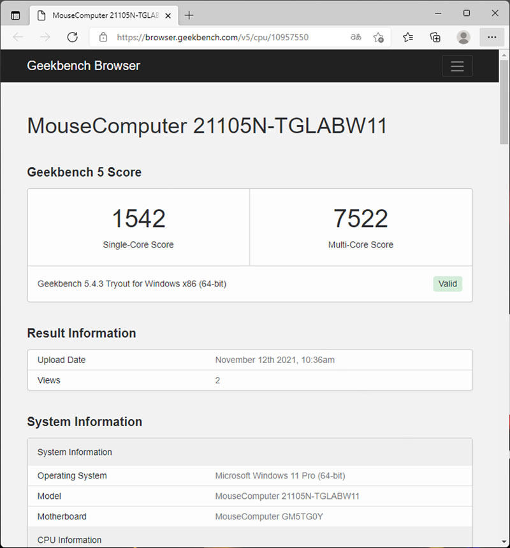This screenshot has height=548, width=510.
Task: Close the browser window
Action: point(495,13)
